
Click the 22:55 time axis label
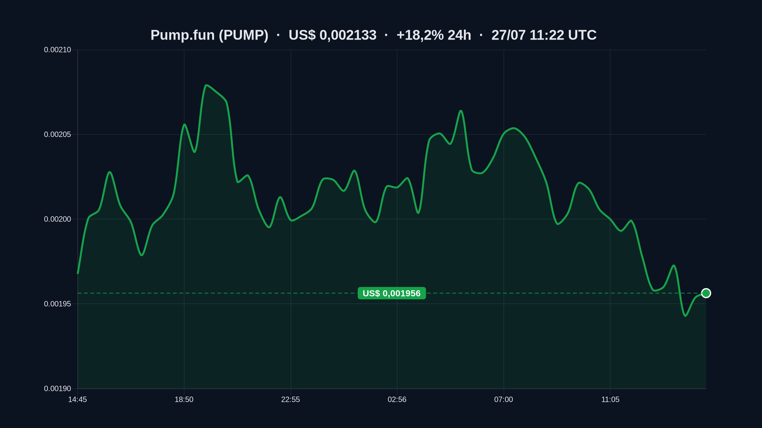click(291, 399)
